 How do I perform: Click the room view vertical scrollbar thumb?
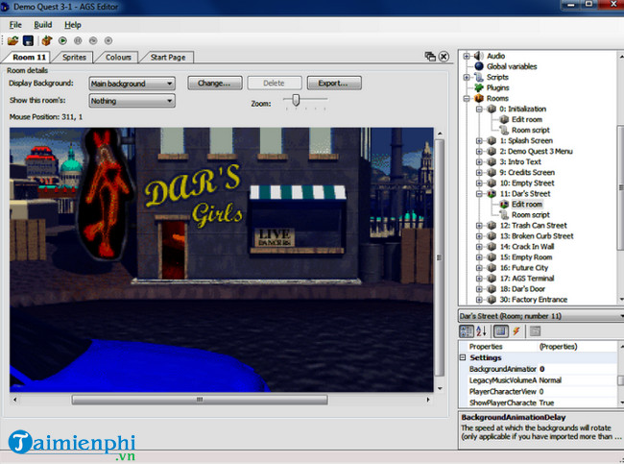click(440, 257)
